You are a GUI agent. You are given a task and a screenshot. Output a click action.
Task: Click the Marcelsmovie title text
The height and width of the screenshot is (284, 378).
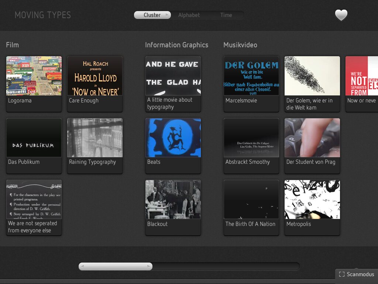(x=241, y=101)
